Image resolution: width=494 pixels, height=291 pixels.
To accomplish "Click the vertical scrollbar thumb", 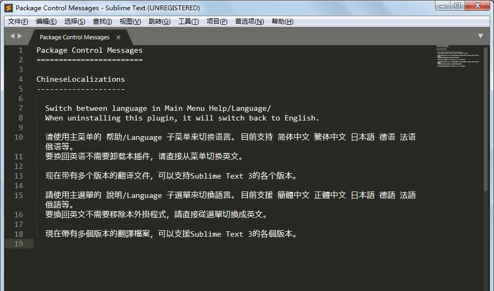I will point(485,119).
